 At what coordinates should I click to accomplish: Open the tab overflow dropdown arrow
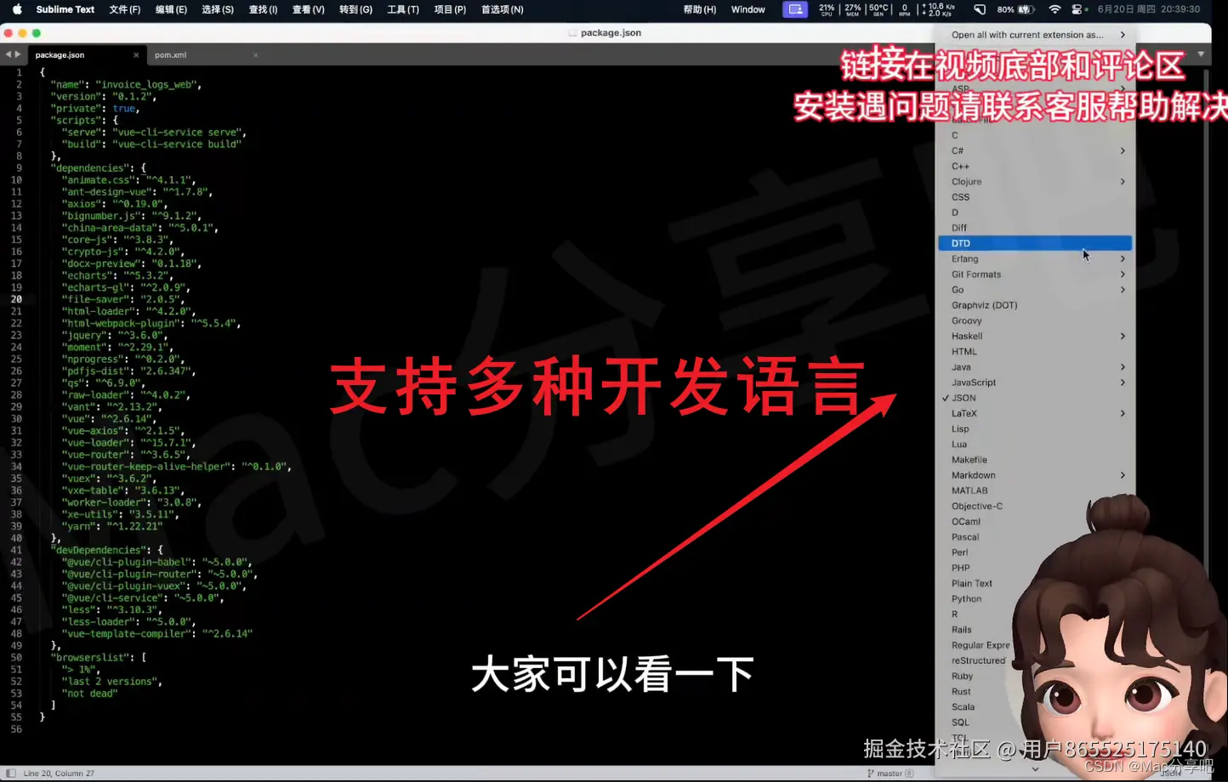coord(1202,54)
